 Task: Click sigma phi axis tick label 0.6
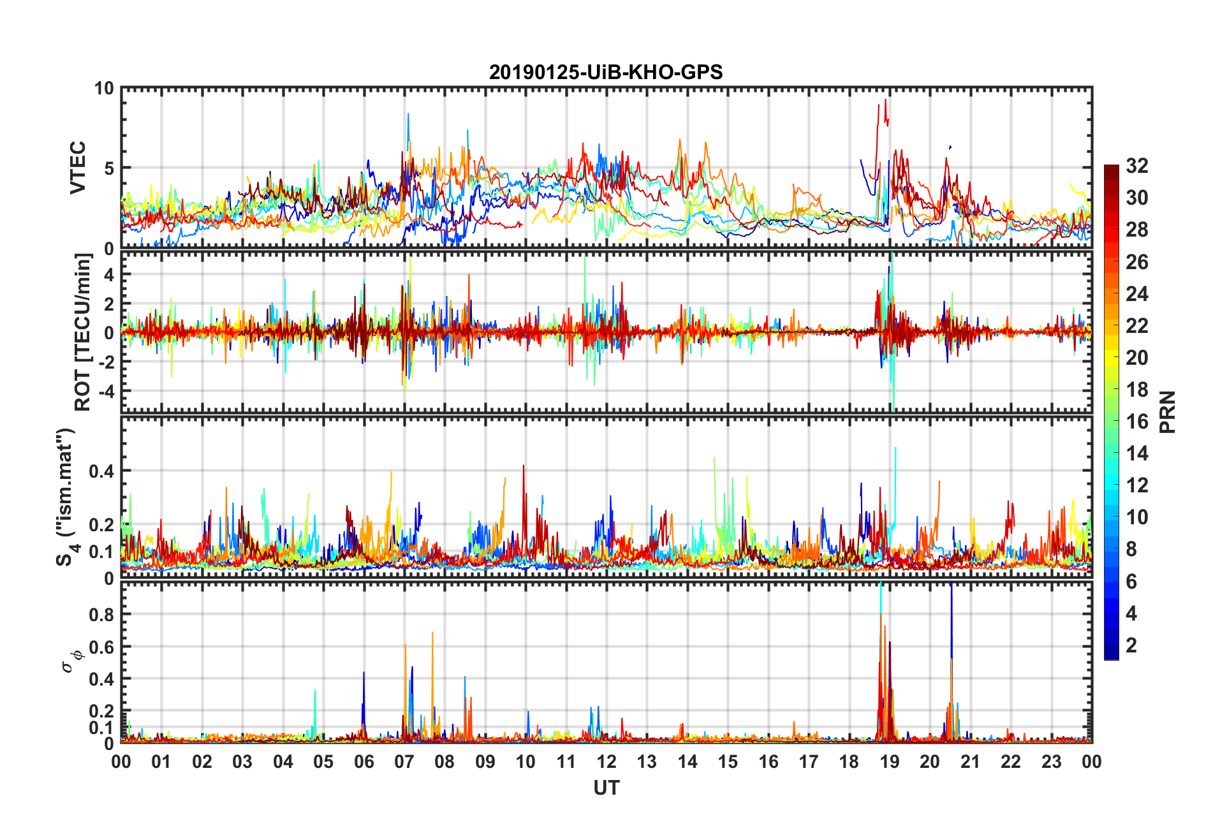(101, 647)
